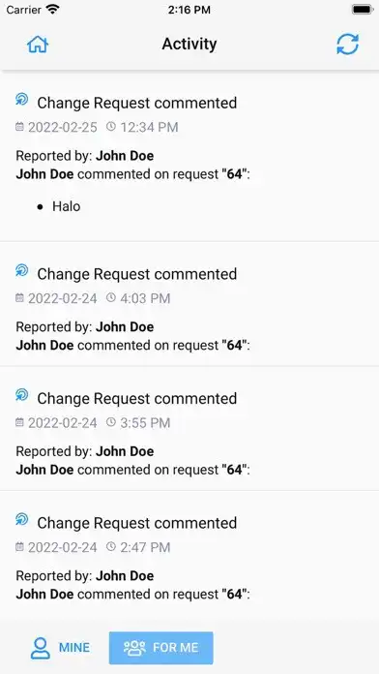Tap the home icon in header
Screen dimensions: 379x674
tap(38, 45)
